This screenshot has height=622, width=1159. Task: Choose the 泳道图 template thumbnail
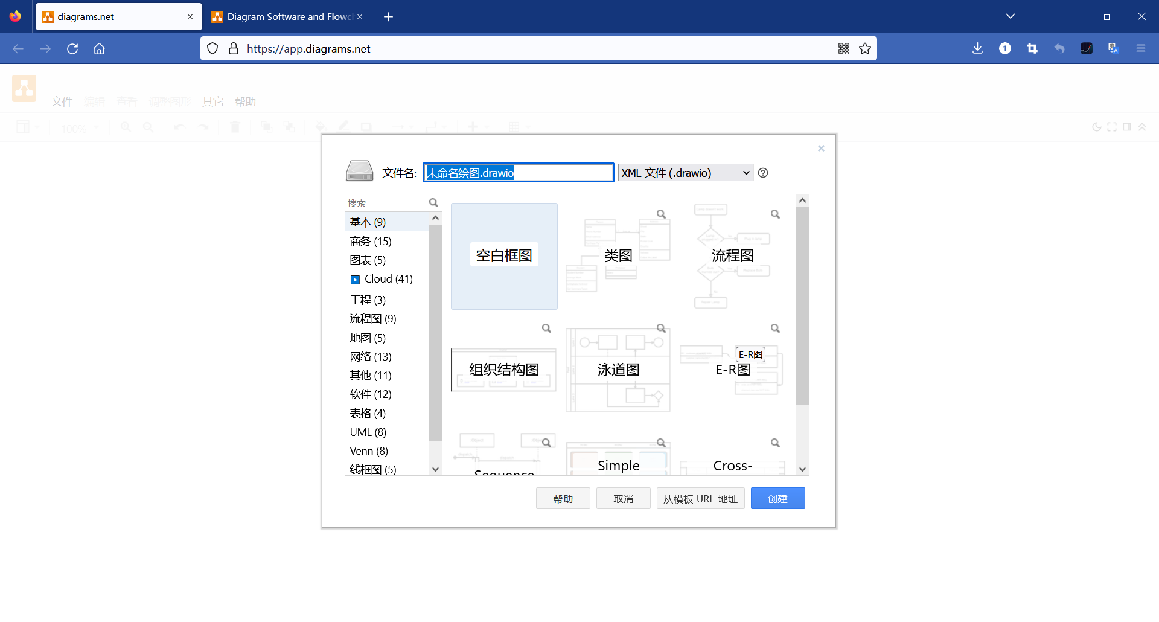pos(618,370)
